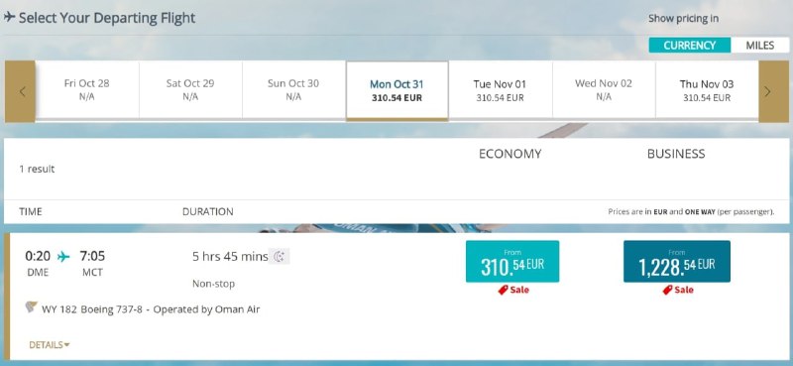The height and width of the screenshot is (366, 793).
Task: Go to next dates with right arrow
Action: coord(773,91)
